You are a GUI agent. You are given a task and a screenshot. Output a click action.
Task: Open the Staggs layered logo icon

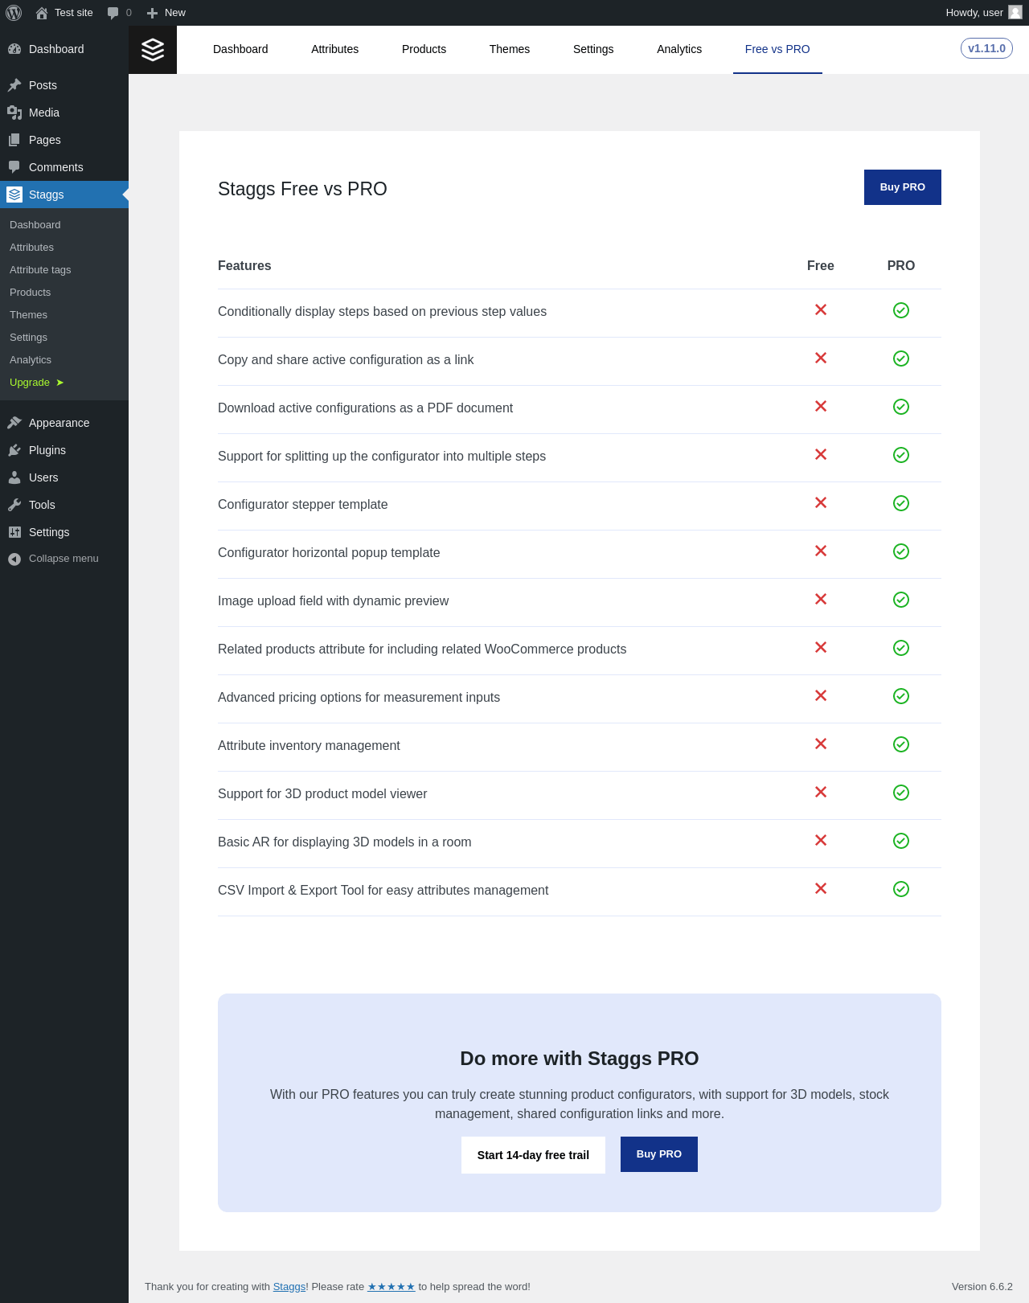coord(153,50)
